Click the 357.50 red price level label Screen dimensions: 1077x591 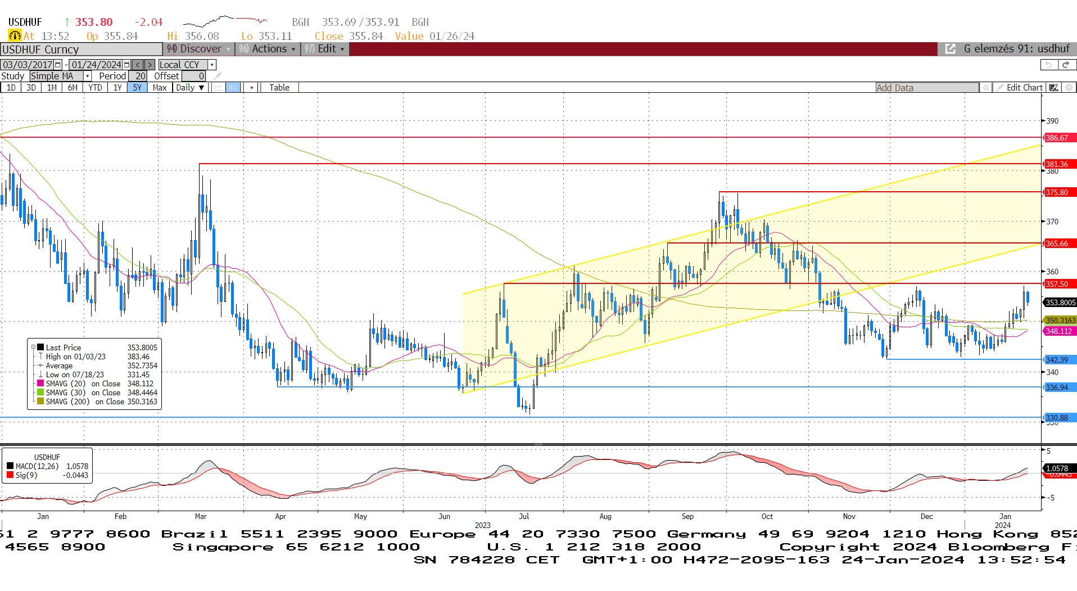point(1060,284)
